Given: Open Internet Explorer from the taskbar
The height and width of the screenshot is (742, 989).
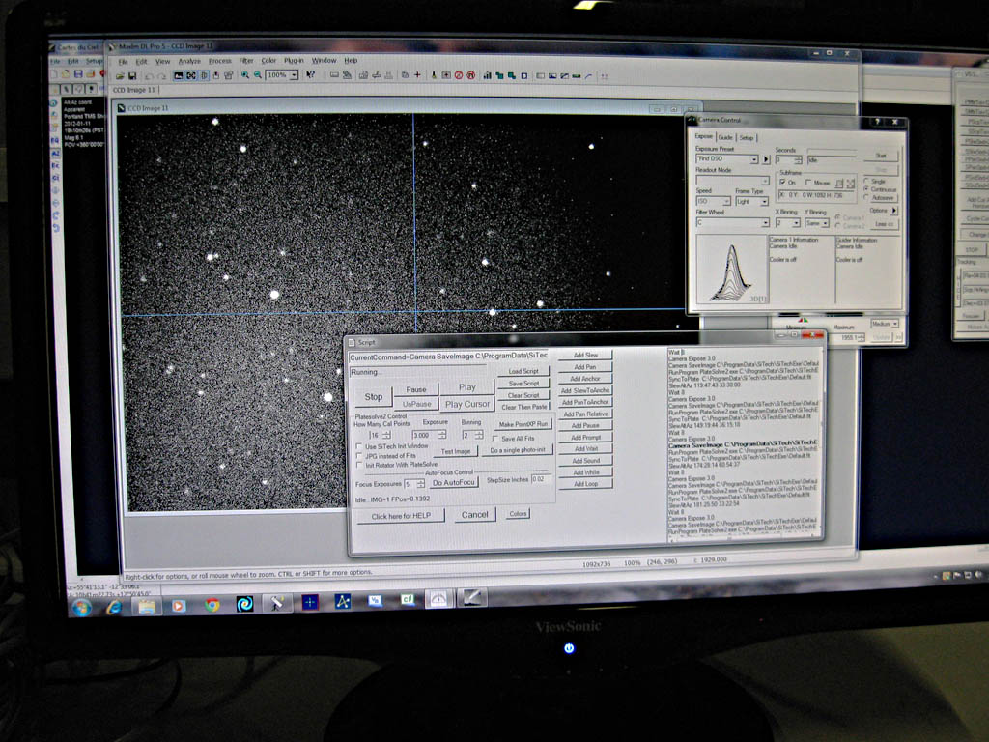Looking at the screenshot, I should point(114,607).
